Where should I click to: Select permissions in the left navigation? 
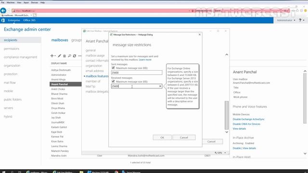click(12, 49)
